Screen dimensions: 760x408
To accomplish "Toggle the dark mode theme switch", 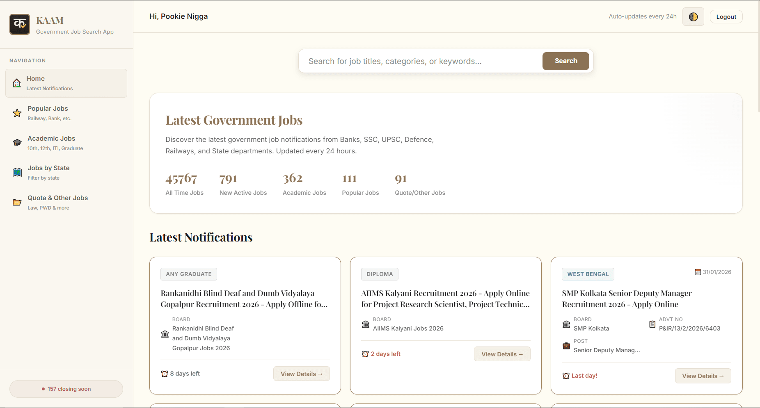I will (693, 16).
